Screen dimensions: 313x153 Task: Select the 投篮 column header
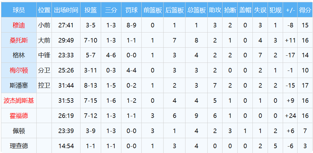90,10
